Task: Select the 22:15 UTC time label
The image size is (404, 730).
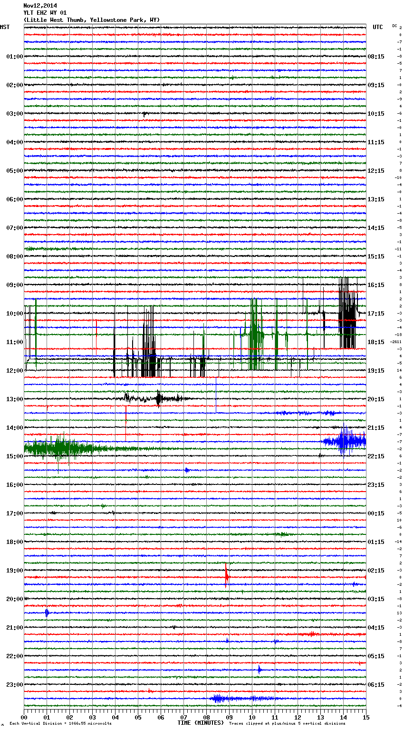Action: click(x=376, y=456)
